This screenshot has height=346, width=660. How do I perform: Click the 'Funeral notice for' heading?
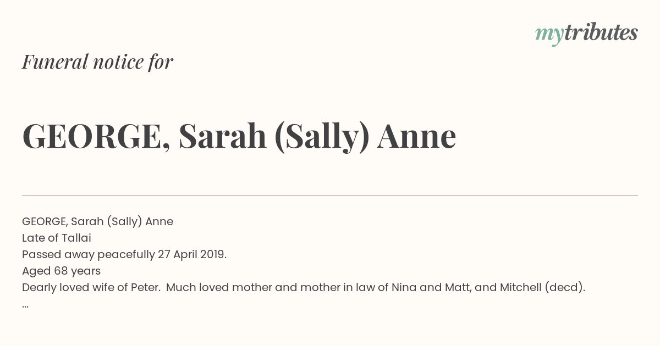[97, 62]
